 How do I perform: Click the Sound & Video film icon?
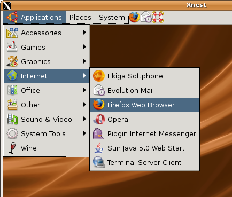click(x=12, y=119)
